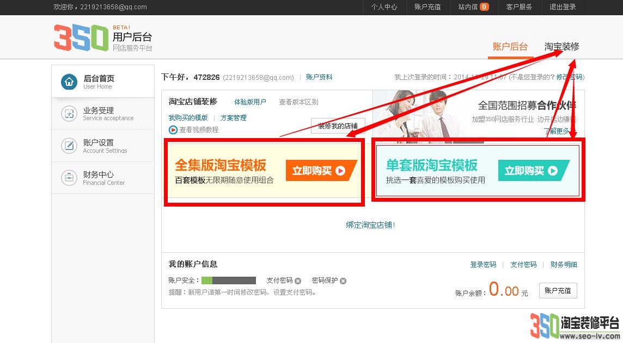Click the 我的账户信息 heading
The image size is (623, 343).
tap(193, 264)
